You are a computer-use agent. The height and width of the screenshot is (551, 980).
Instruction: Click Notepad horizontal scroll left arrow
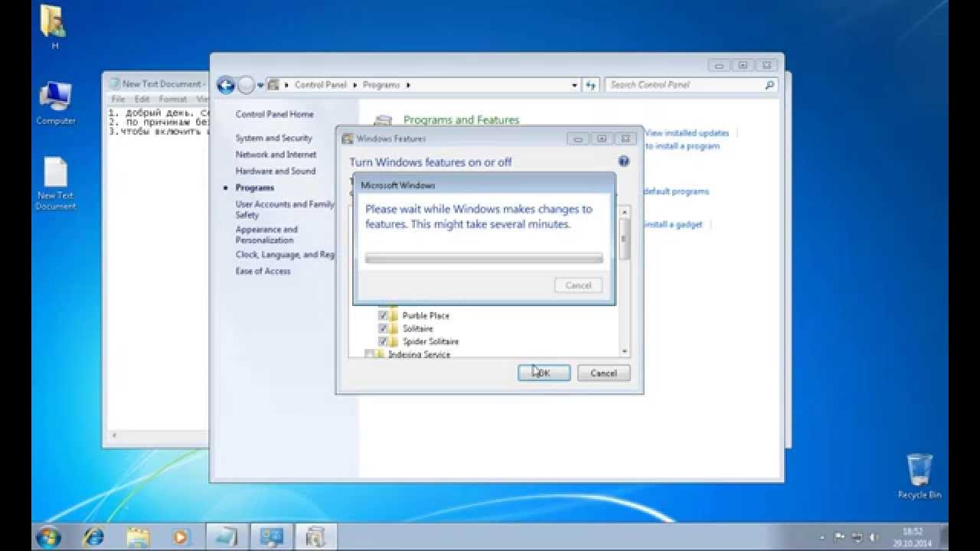[x=114, y=435]
